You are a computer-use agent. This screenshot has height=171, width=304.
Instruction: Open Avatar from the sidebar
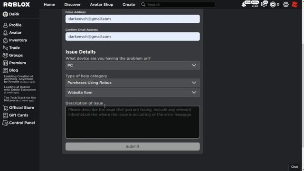(x=15, y=33)
